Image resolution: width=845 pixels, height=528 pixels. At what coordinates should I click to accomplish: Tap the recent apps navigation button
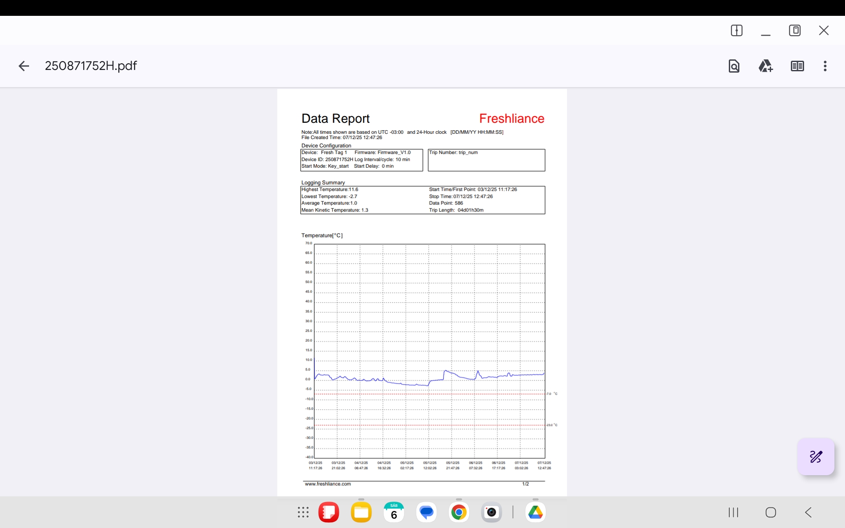733,512
